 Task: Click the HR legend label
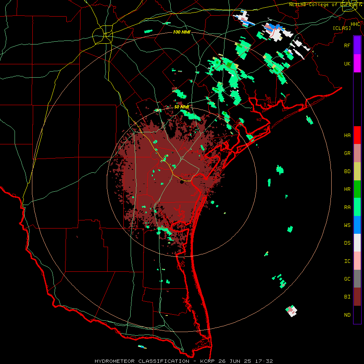click(347, 189)
